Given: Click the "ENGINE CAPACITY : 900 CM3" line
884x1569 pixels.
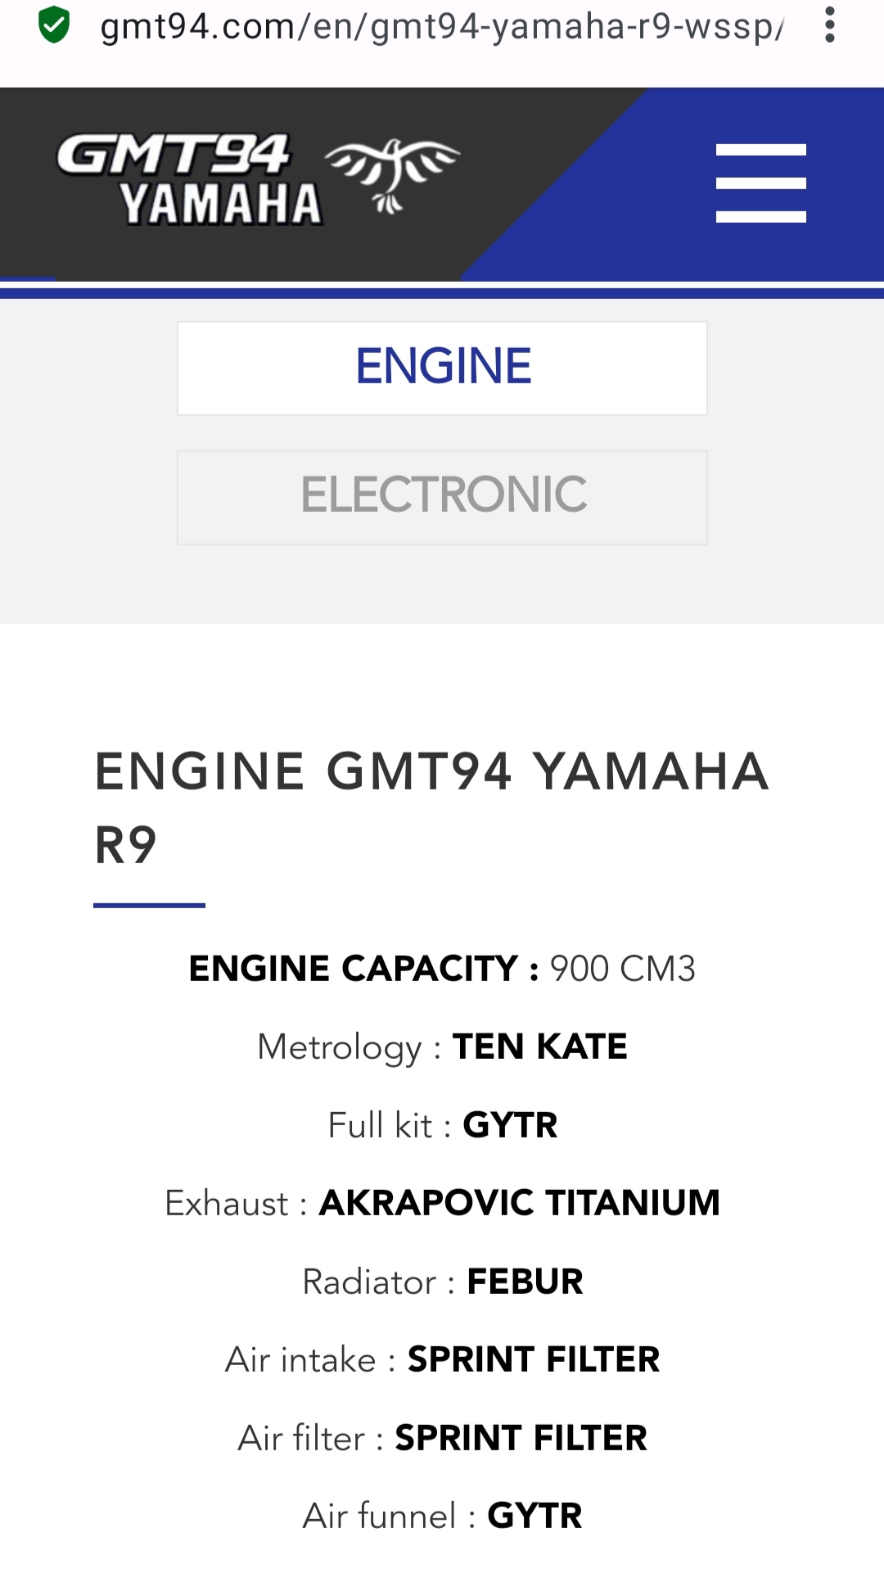Looking at the screenshot, I should point(442,969).
